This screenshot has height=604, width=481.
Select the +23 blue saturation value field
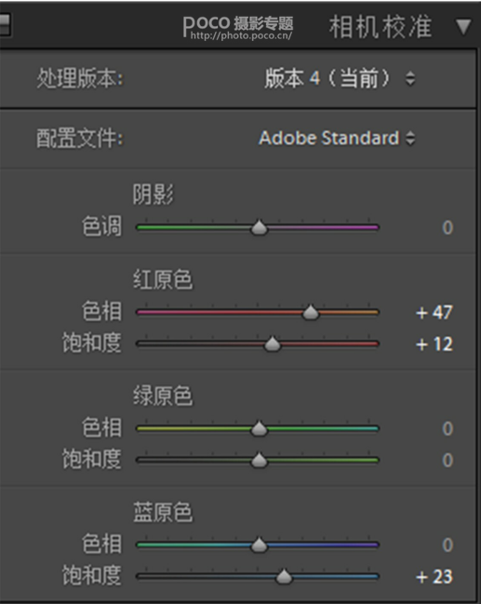(x=434, y=577)
